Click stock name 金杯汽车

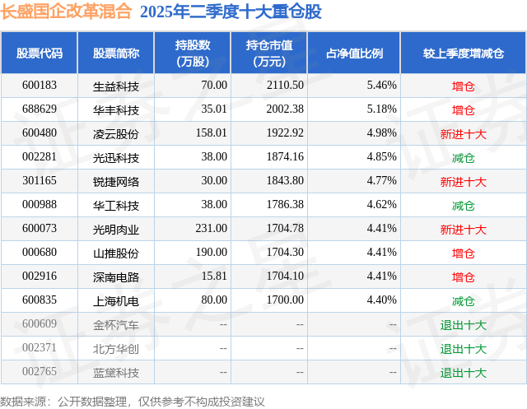(116, 325)
